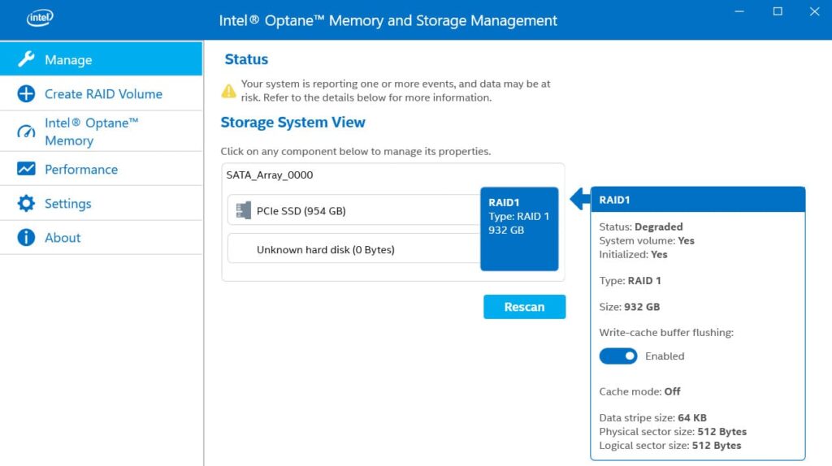Click the plus icon for Create RAID Volume
The width and height of the screenshot is (832, 466).
click(x=26, y=93)
